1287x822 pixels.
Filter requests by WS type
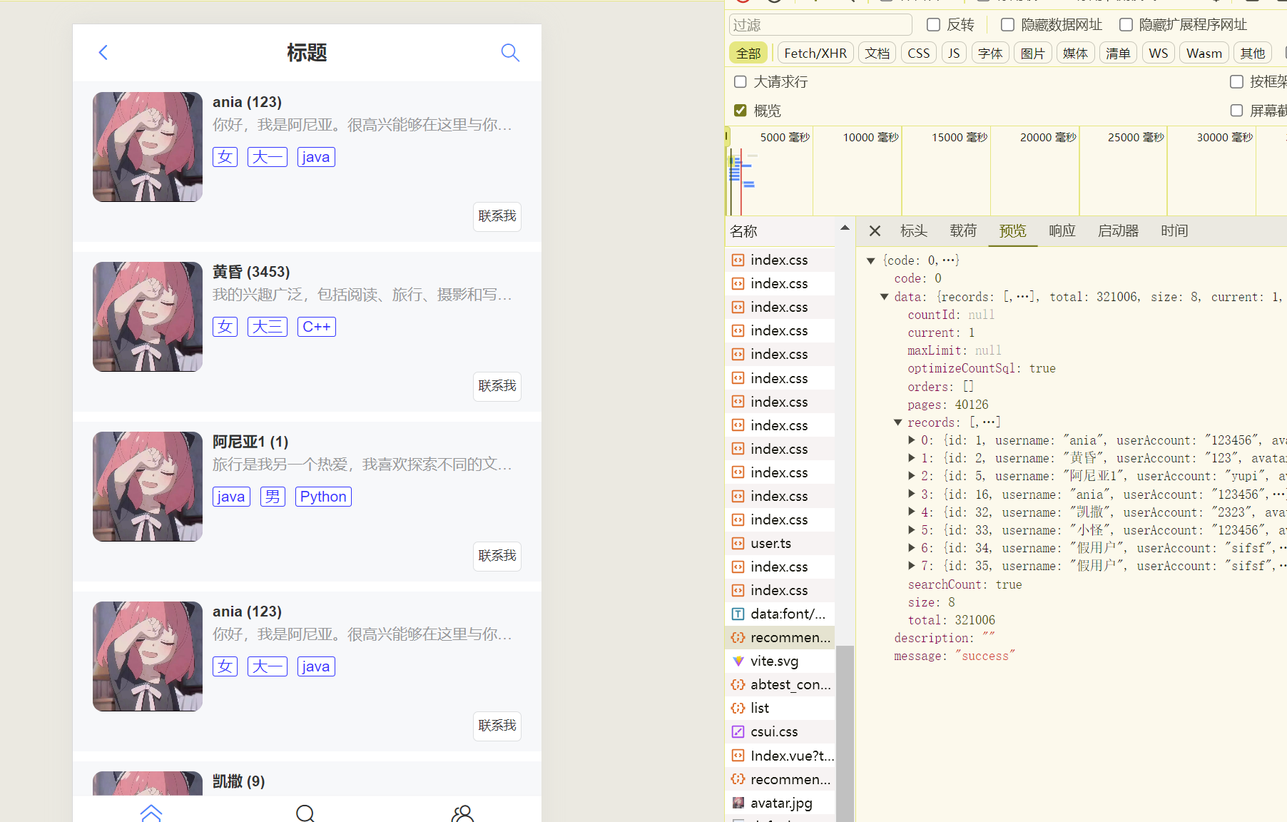(x=1159, y=54)
